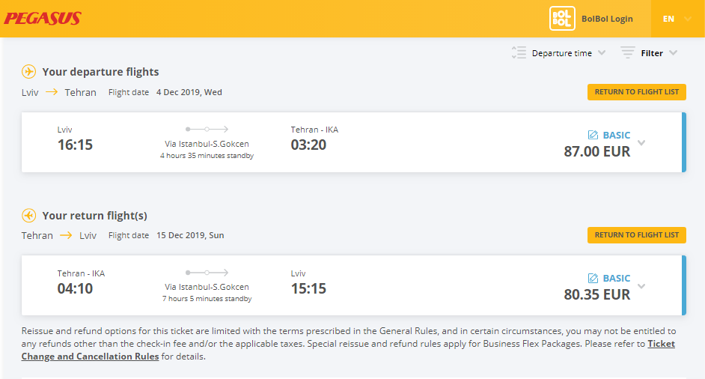The width and height of the screenshot is (705, 379).
Task: Click the filter funnel lines icon
Action: click(628, 52)
